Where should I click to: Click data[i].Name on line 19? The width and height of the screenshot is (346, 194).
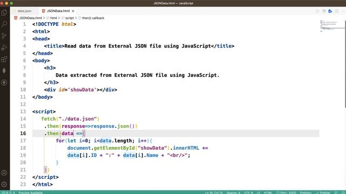point(141,155)
